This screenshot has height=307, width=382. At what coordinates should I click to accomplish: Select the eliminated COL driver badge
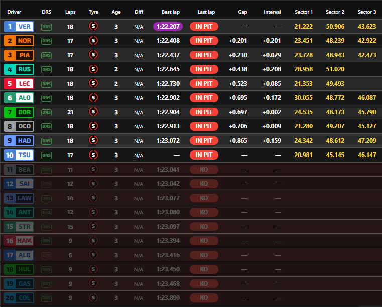(19, 298)
